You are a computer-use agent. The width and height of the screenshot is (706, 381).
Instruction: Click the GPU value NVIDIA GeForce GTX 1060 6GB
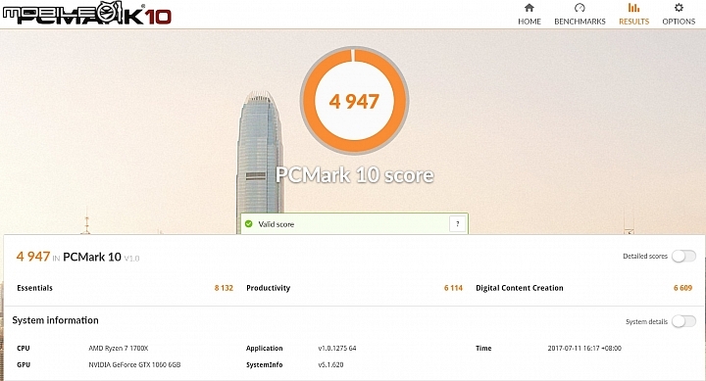point(134,364)
